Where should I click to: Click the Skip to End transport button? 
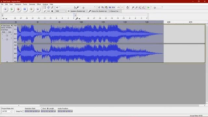pyautogui.click(x=38, y=9)
